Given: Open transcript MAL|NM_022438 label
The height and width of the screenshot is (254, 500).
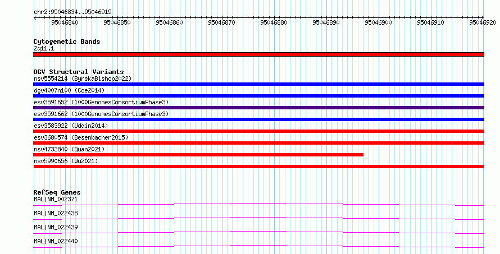Looking at the screenshot, I should 56,213.
